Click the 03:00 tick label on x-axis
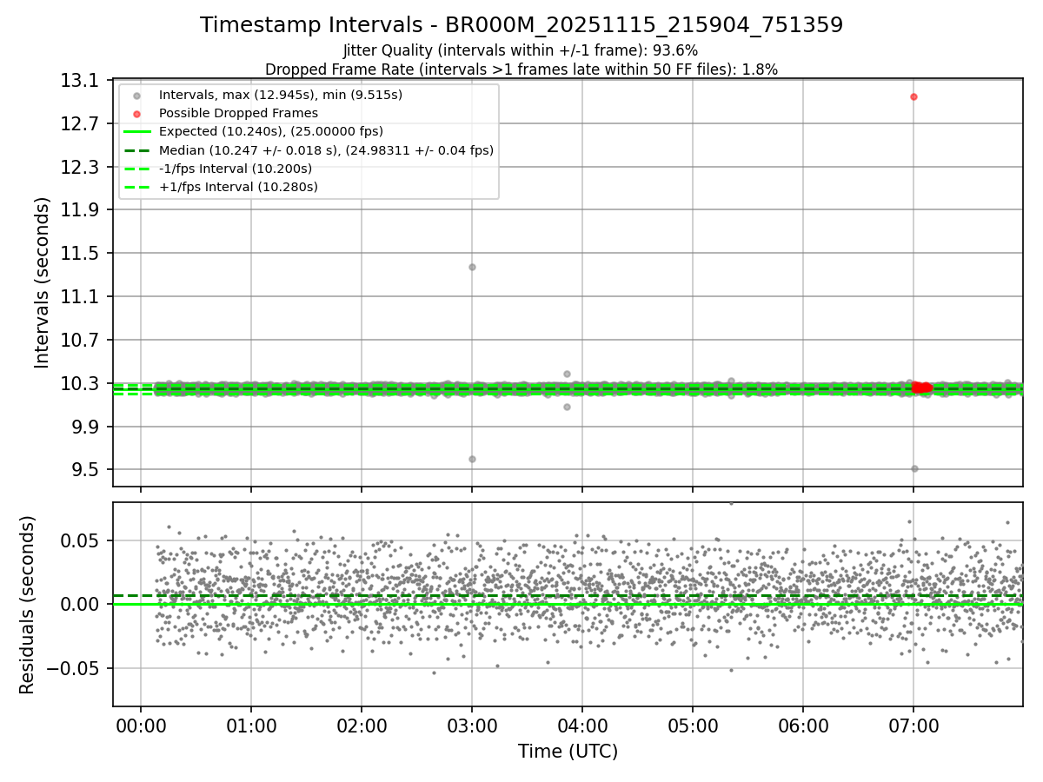This screenshot has width=1043, height=782. coord(472,723)
